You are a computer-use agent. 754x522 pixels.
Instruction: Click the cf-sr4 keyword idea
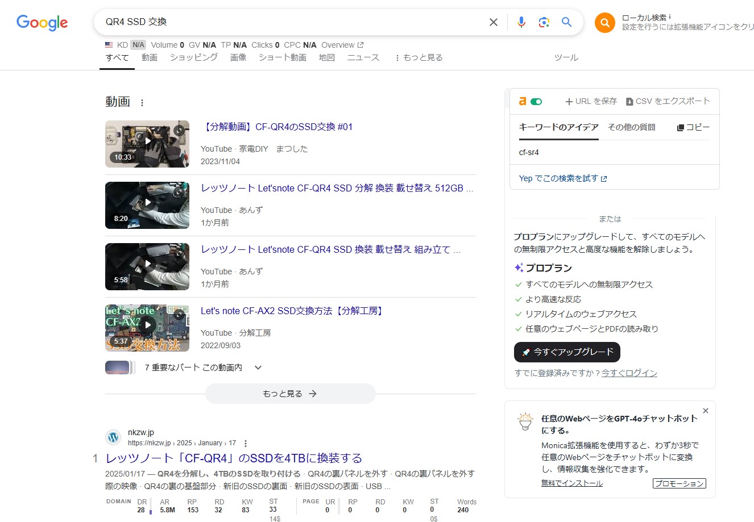pos(529,152)
